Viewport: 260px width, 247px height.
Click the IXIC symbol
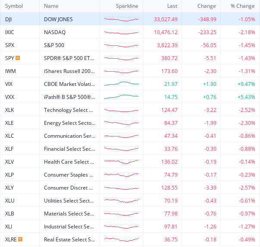(9, 32)
